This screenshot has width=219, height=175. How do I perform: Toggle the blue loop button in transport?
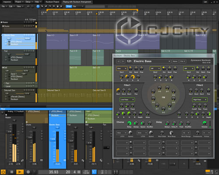point(94,172)
